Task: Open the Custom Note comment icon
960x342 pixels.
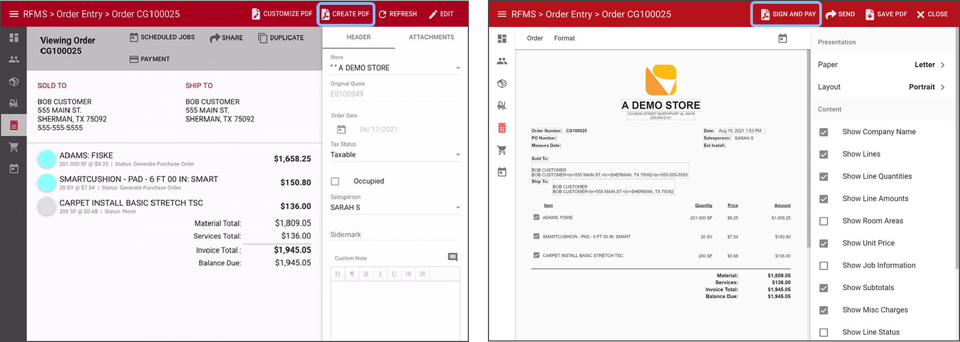Action: pos(452,257)
